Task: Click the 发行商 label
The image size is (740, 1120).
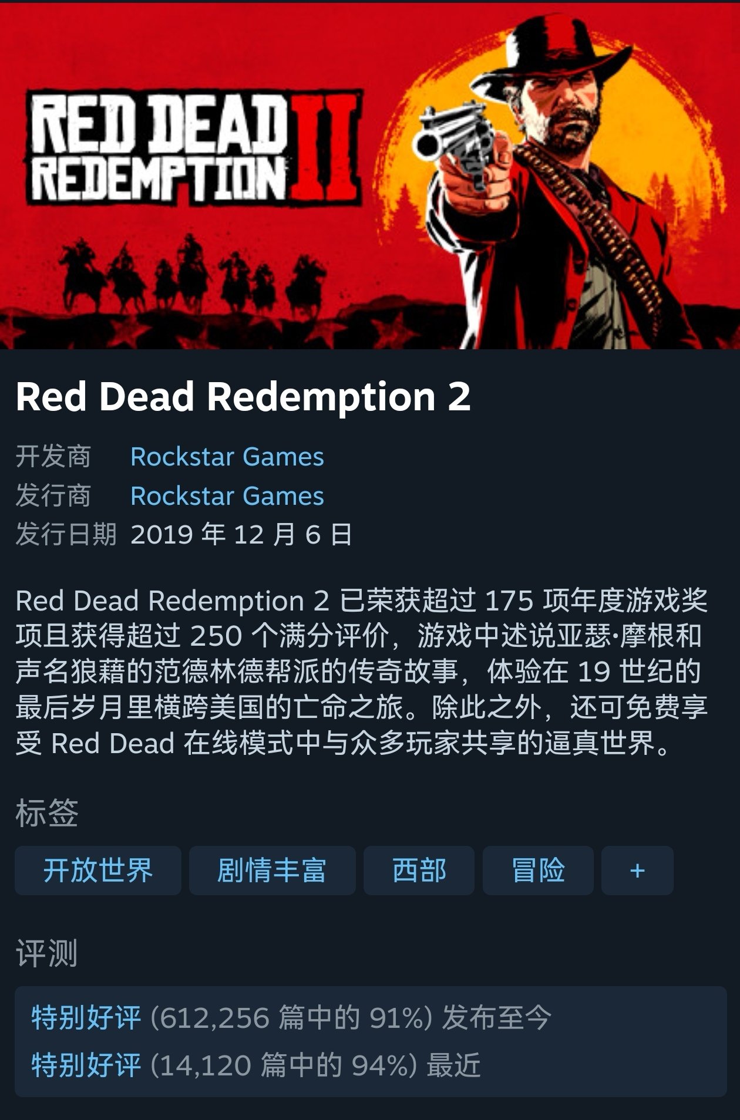Action: click(53, 496)
